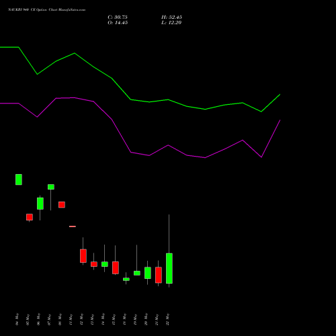
Task: Click the "20 May" date label
Action: [146, 319]
